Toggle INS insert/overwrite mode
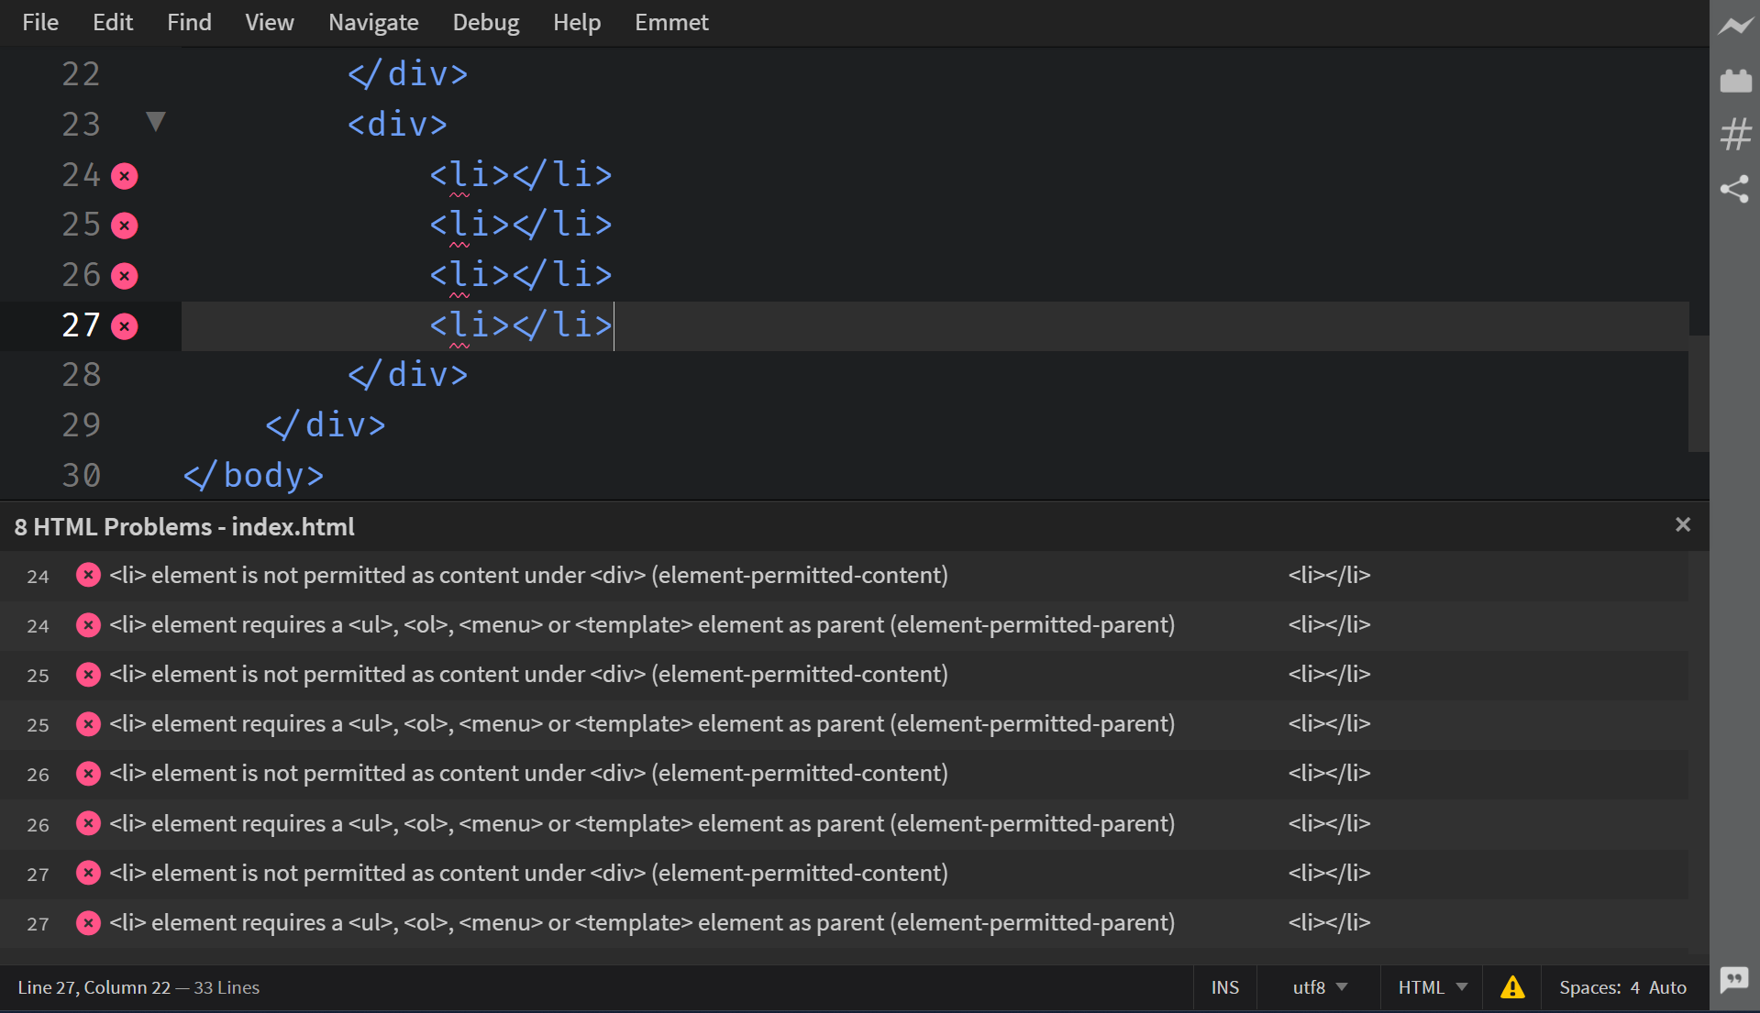Viewport: 1760px width, 1013px height. (1224, 987)
